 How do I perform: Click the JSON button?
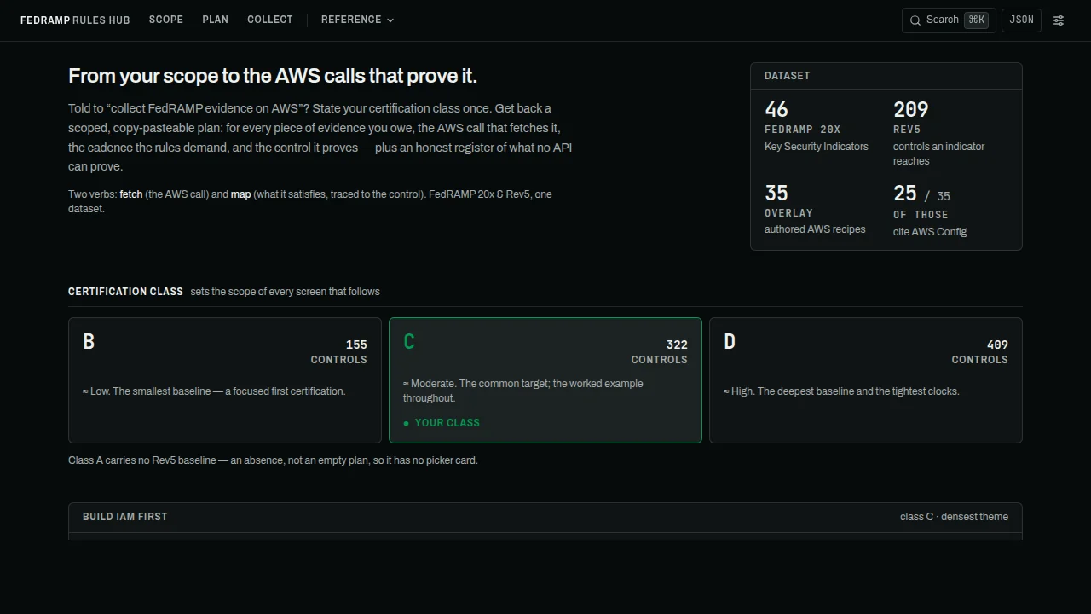(1021, 20)
